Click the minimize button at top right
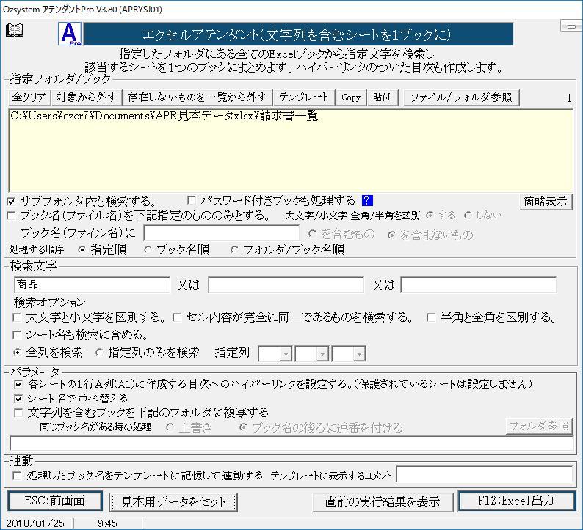 point(571,26)
